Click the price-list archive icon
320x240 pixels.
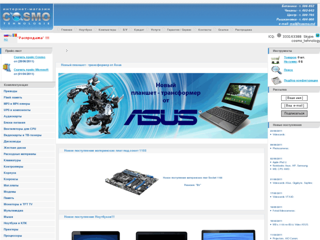[x=7, y=67]
